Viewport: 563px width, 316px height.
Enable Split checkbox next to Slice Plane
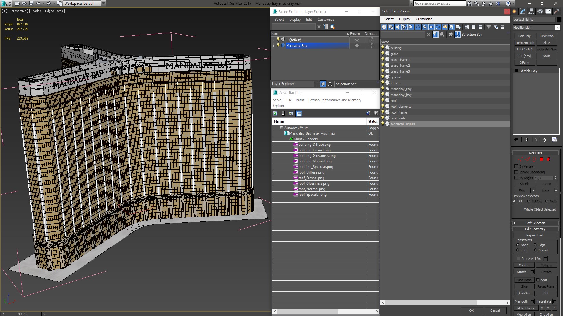click(x=538, y=280)
